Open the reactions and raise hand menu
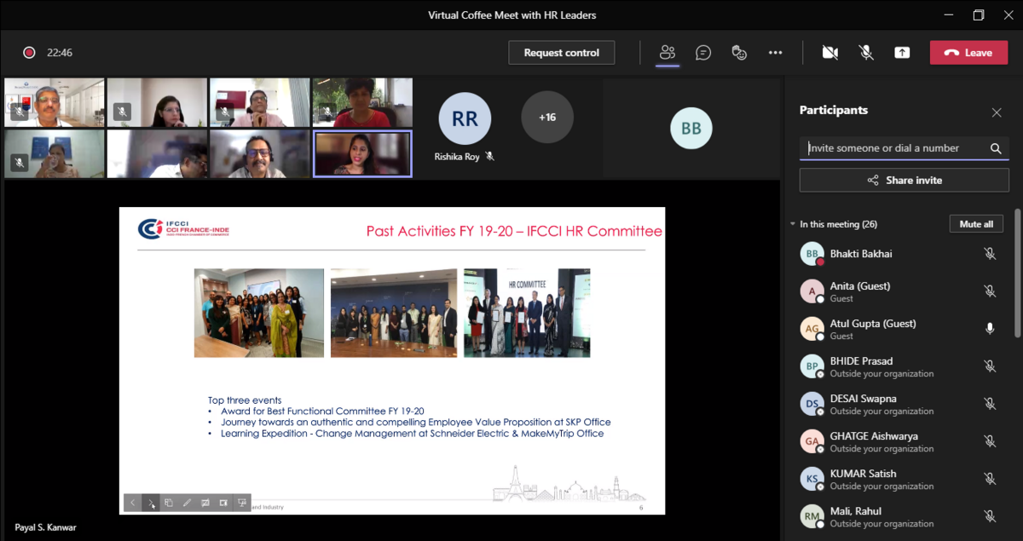 point(739,53)
